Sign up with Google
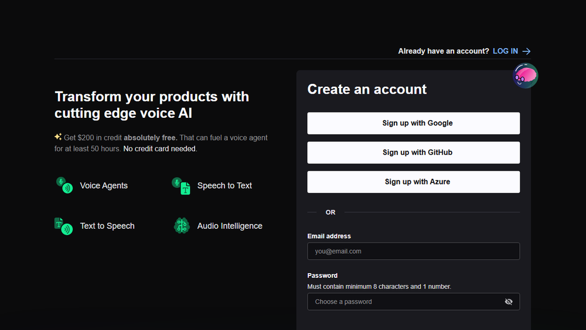Screen dimensions: 586x330 (413, 123)
